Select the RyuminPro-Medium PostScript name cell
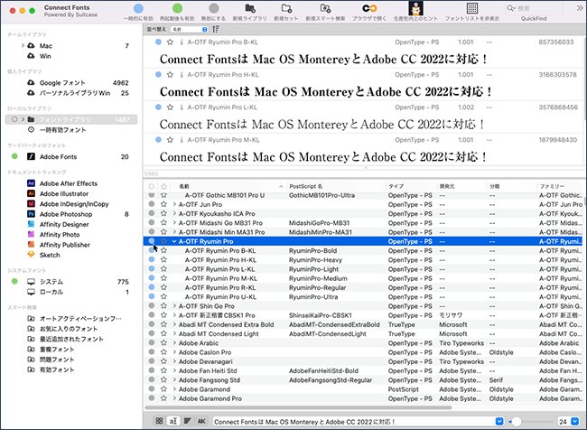587x430 pixels. pos(318,278)
